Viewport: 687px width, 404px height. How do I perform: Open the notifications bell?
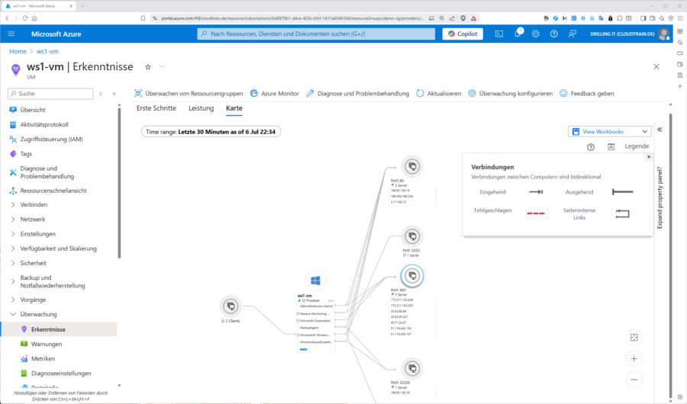pos(518,34)
